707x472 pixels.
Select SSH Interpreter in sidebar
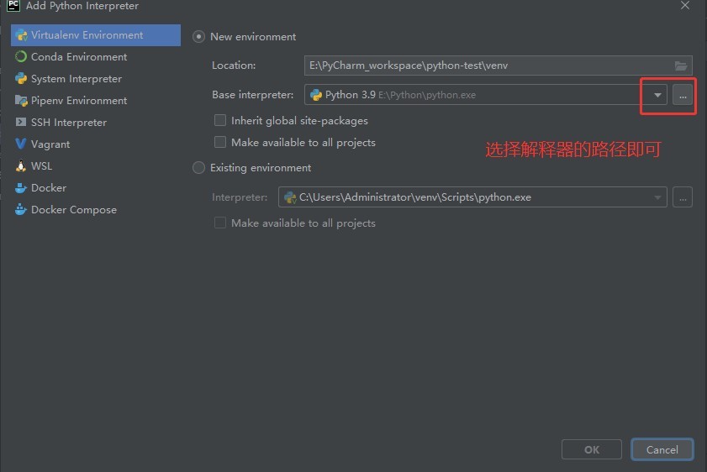tap(96, 122)
